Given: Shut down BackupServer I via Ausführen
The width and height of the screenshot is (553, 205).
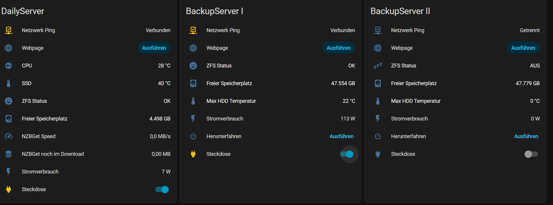Looking at the screenshot, I should 341,136.
